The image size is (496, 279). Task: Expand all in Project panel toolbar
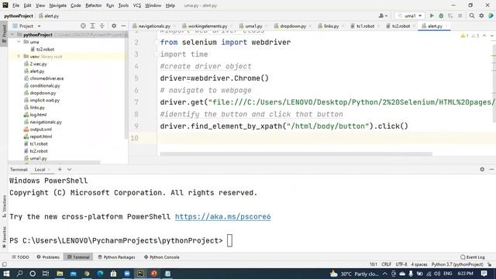92,26
